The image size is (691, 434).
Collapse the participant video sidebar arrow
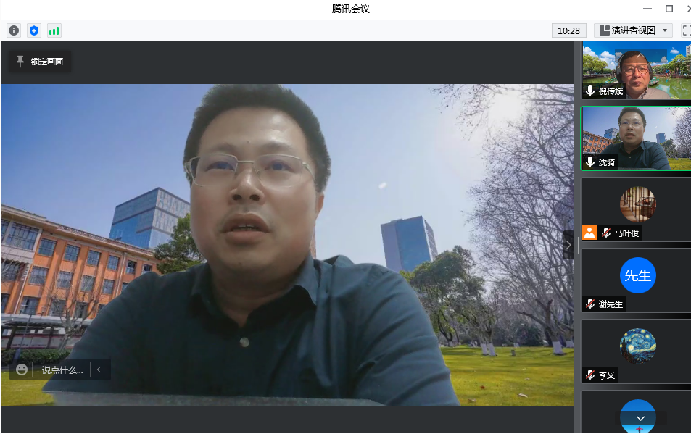tap(568, 245)
